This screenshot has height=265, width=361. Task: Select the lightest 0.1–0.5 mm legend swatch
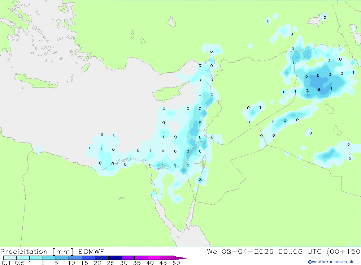[10, 258]
